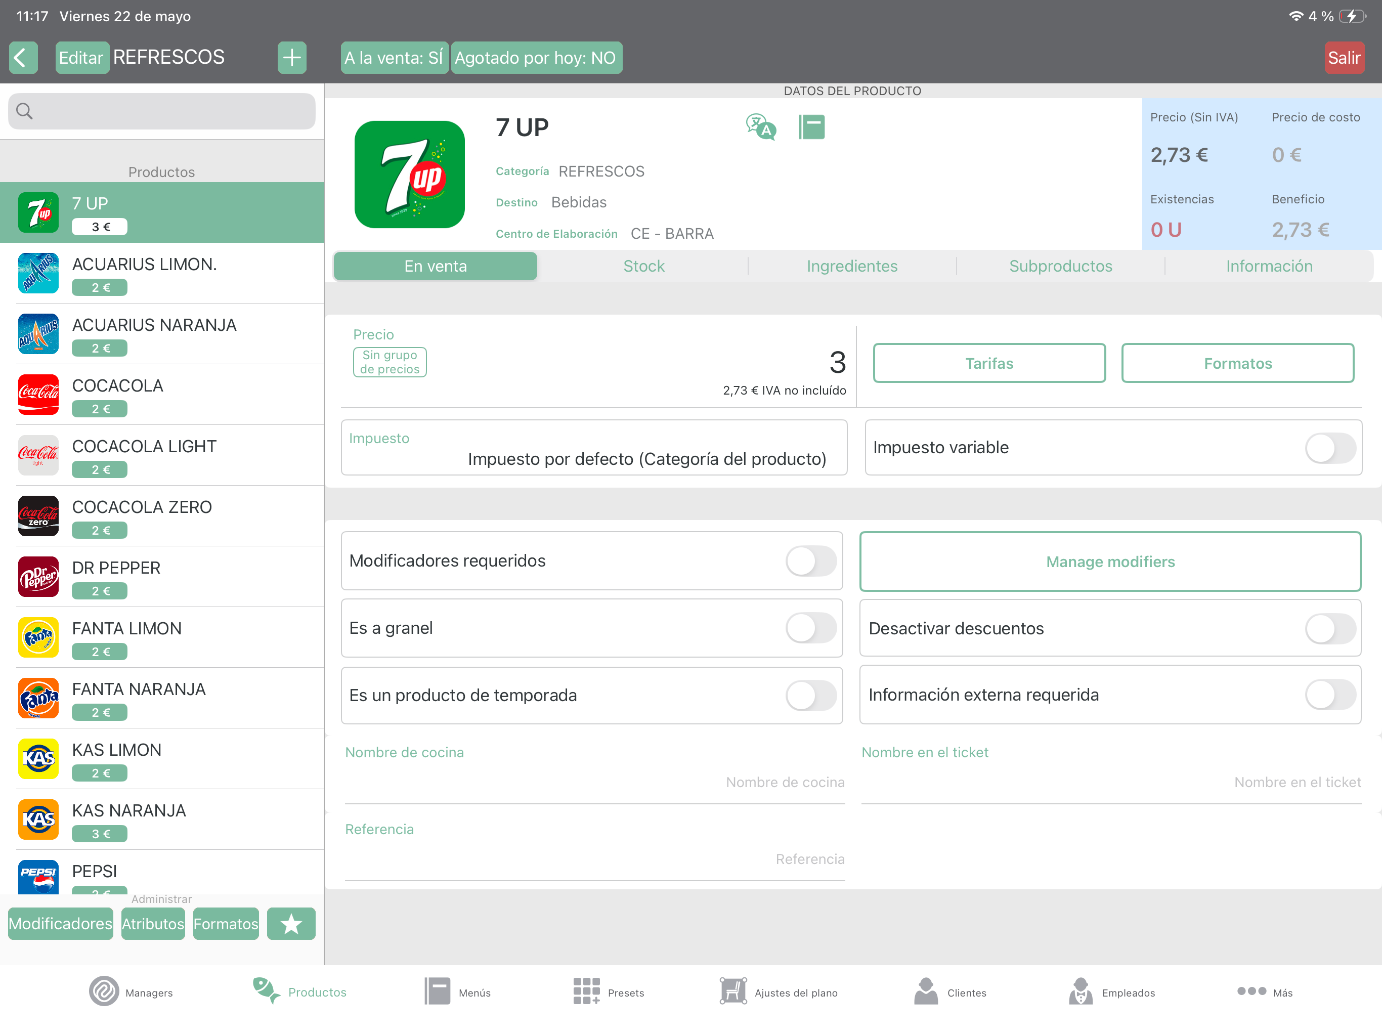Screen dimensions: 1382x1036
Task: Open Productos in the bottom bar
Action: point(299,991)
